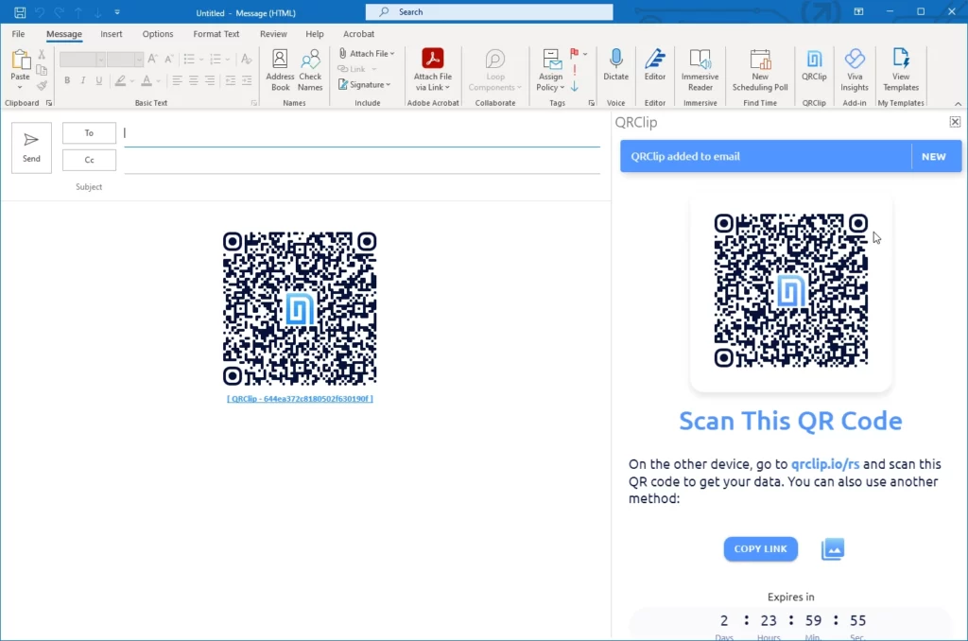Close the QRClip side pane
The image size is (968, 641).
click(955, 122)
